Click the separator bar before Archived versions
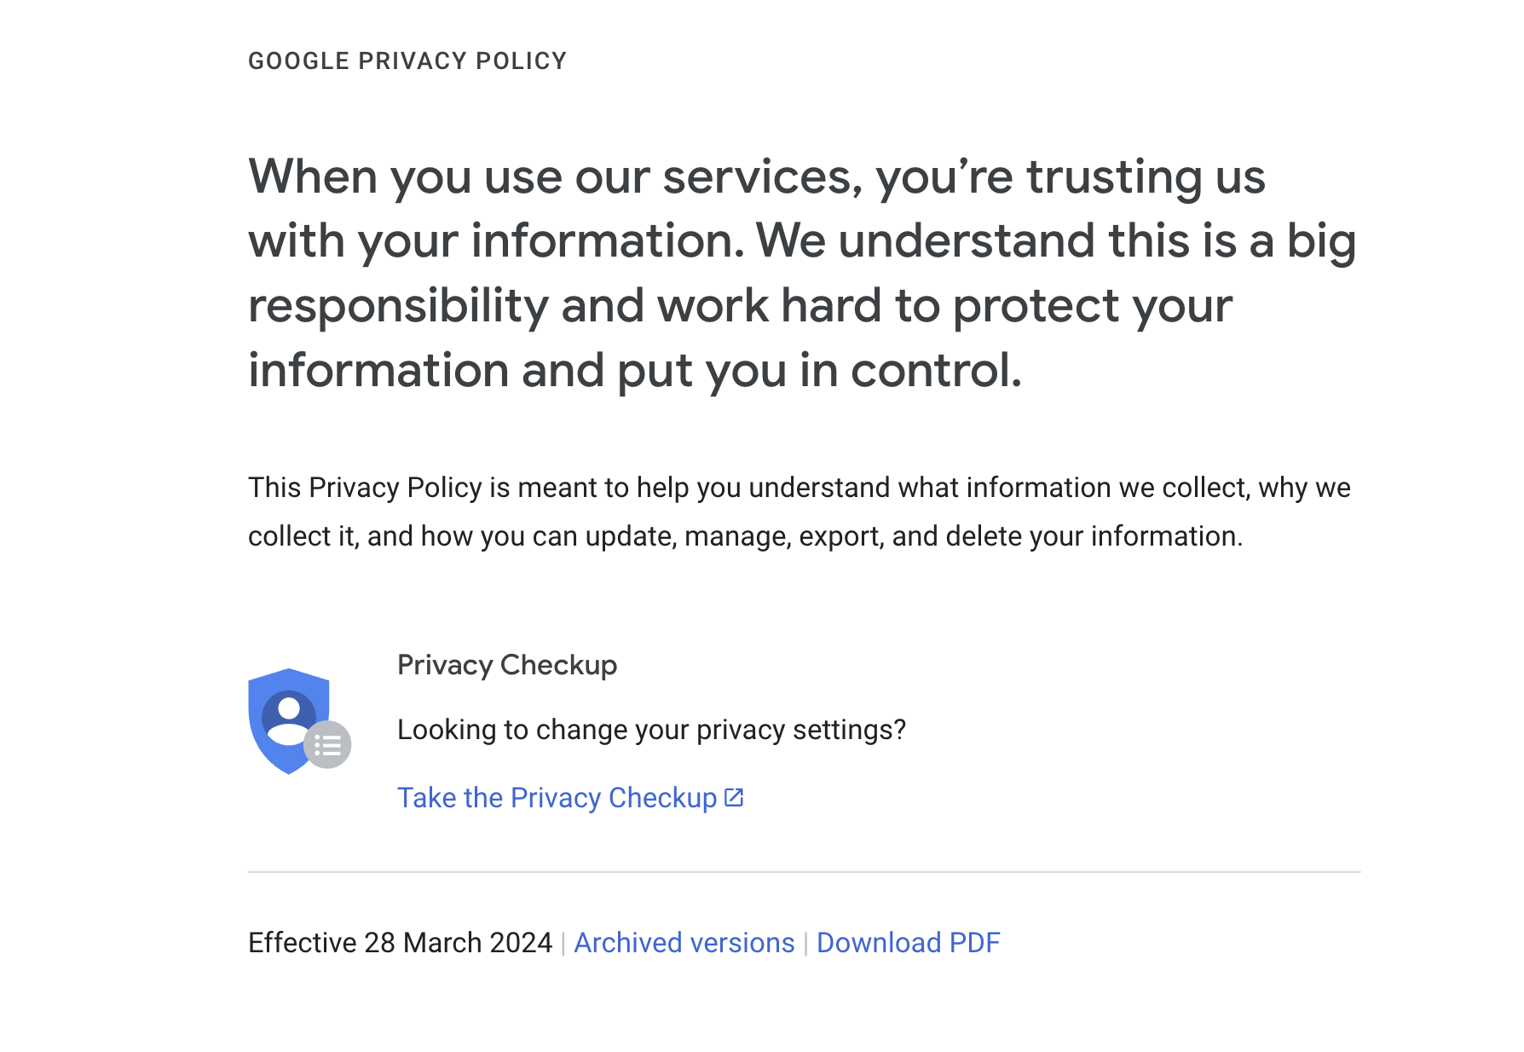The width and height of the screenshot is (1524, 1052). coord(563,944)
